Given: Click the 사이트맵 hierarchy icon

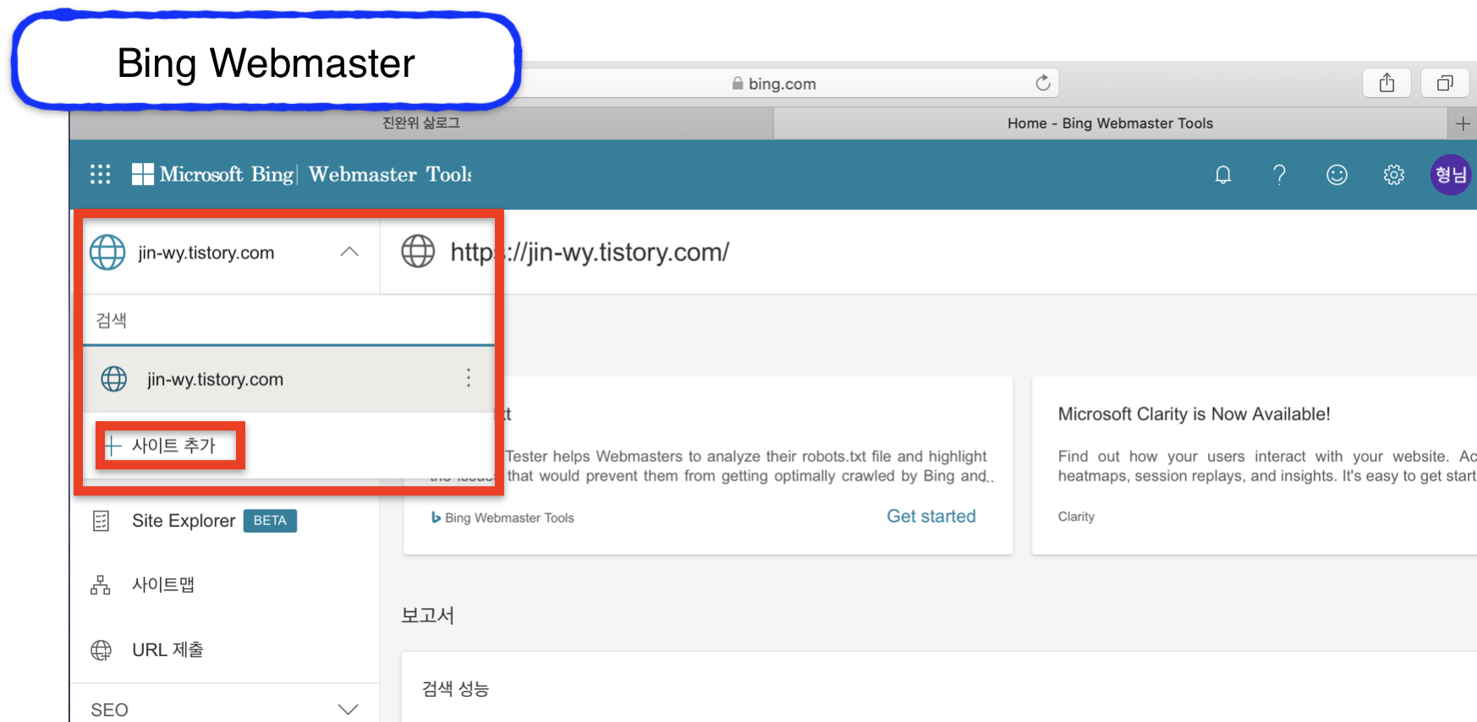Looking at the screenshot, I should point(101,585).
